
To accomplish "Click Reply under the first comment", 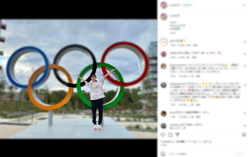I will click(x=195, y=45).
